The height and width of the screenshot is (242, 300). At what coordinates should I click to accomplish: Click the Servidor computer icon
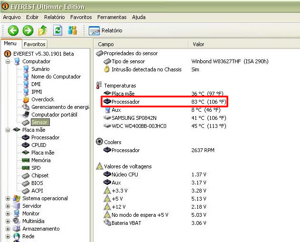tap(17, 206)
